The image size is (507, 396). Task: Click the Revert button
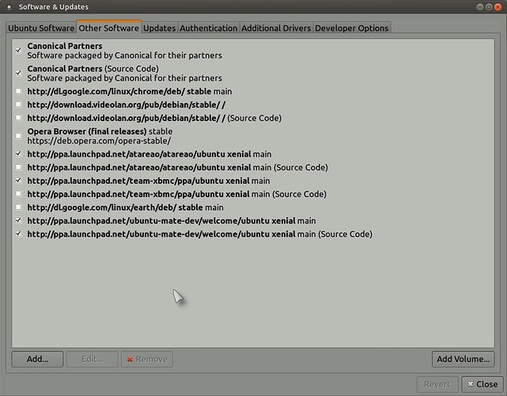437,384
